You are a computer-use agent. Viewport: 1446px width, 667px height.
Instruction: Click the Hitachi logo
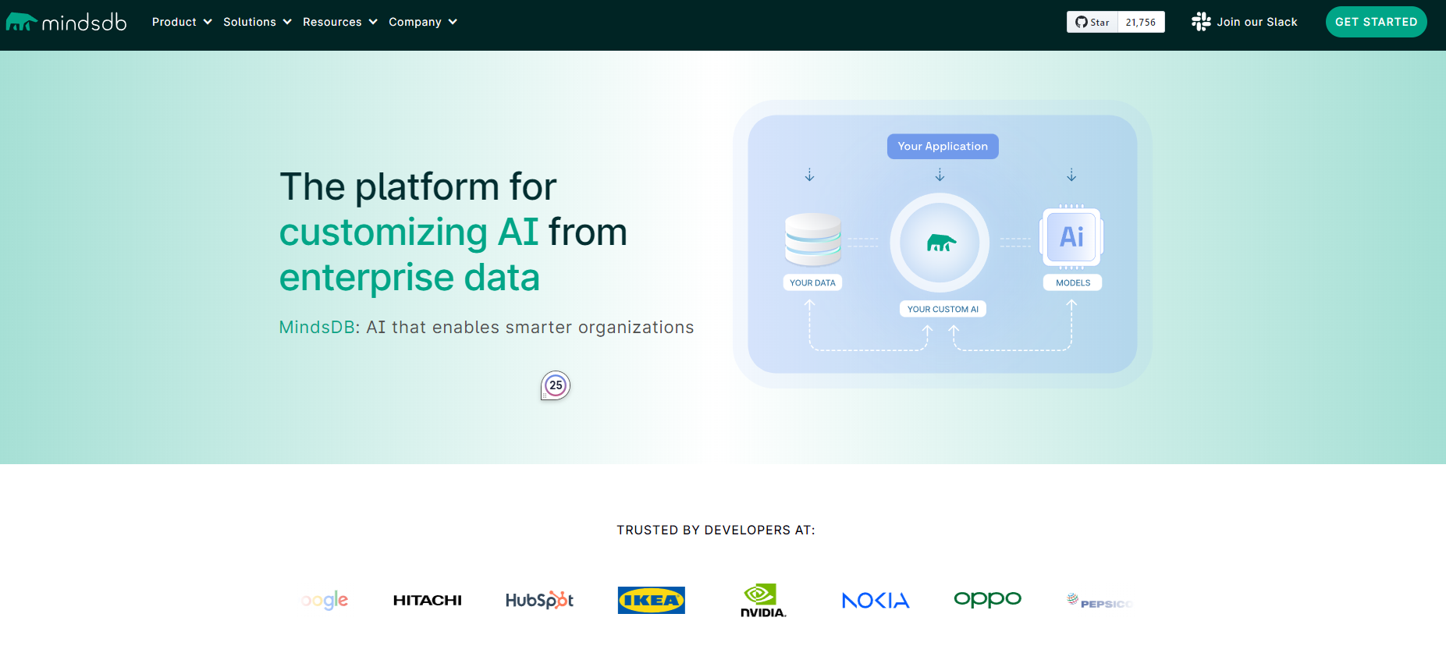pos(428,600)
